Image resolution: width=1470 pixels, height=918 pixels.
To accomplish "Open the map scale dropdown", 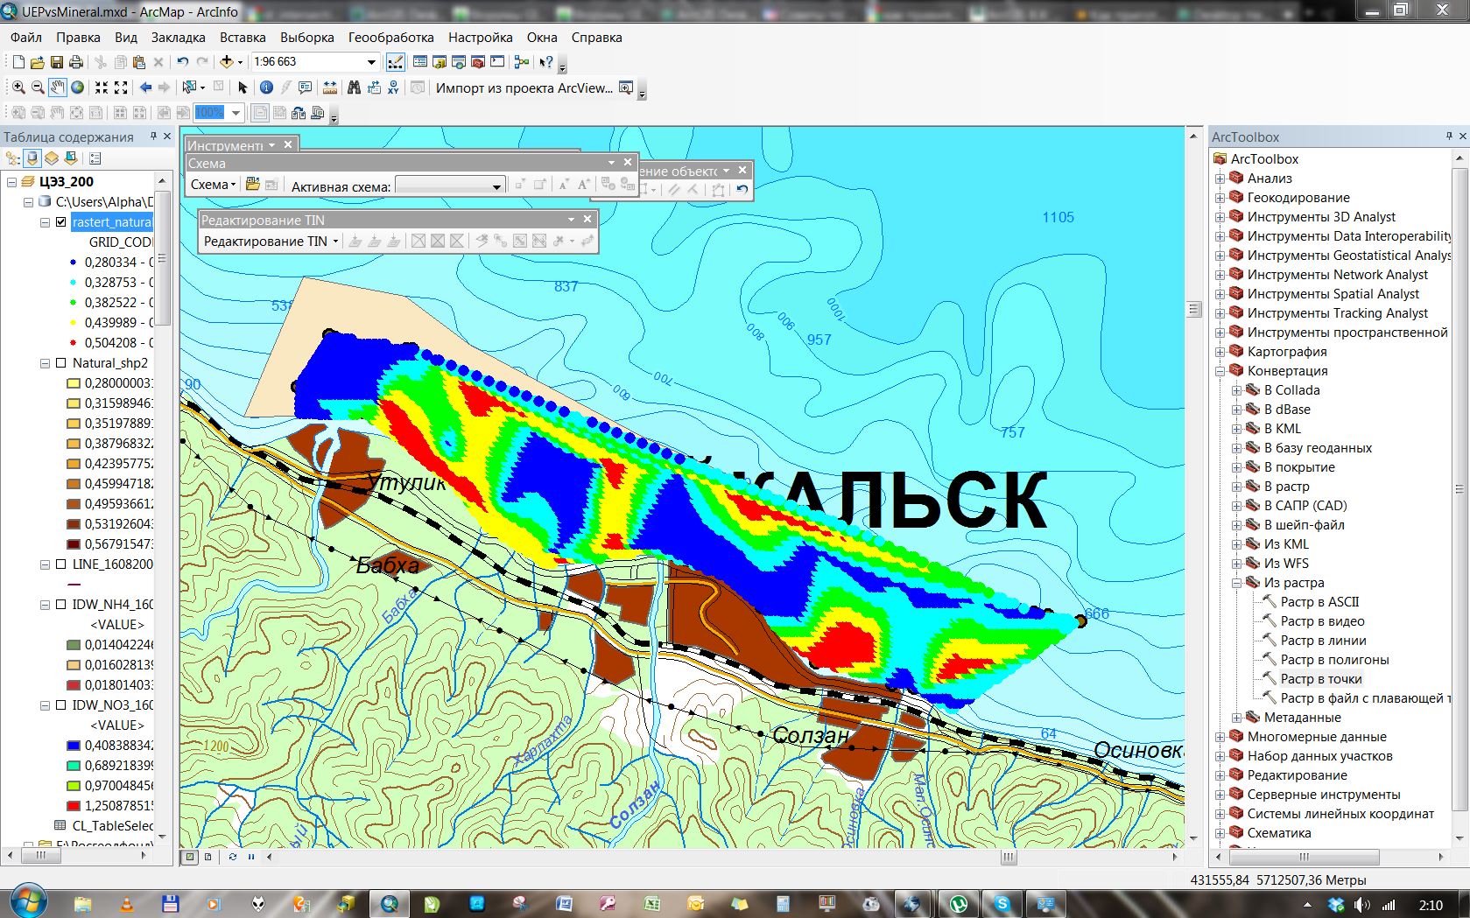I will [x=371, y=62].
